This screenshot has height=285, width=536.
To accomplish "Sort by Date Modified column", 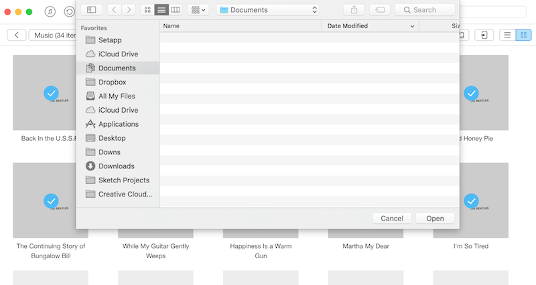I will point(371,26).
